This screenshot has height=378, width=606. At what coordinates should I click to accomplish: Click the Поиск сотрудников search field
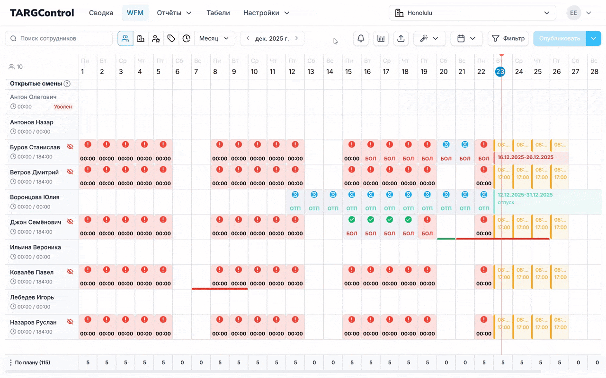59,39
